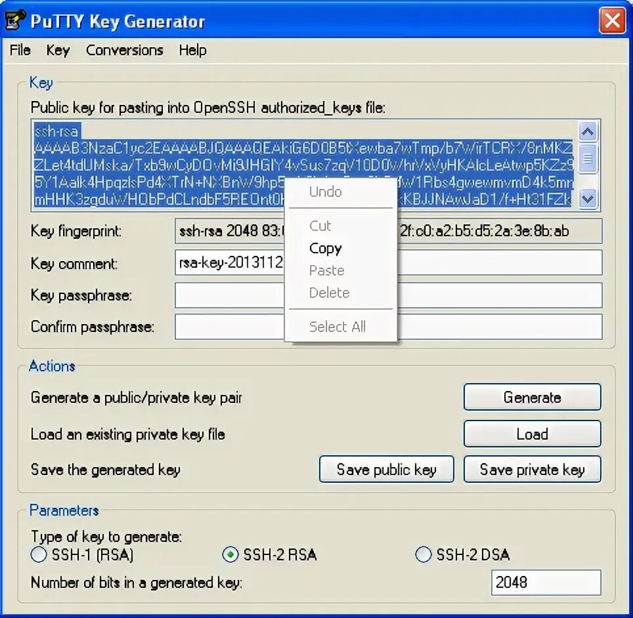Click the PuTTY Key Generator title bar icon
Viewport: 633px width, 618px height.
coord(14,20)
